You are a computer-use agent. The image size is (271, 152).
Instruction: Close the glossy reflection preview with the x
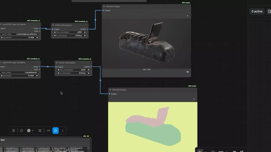188,16
